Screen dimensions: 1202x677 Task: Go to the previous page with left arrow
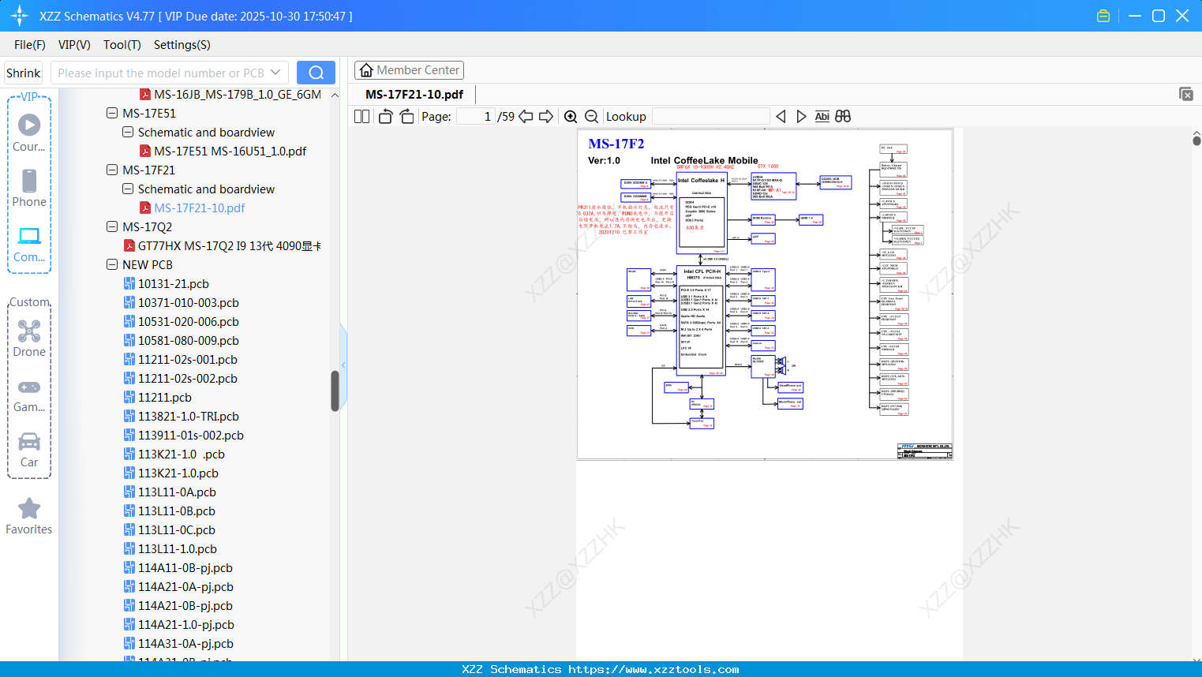(x=526, y=116)
